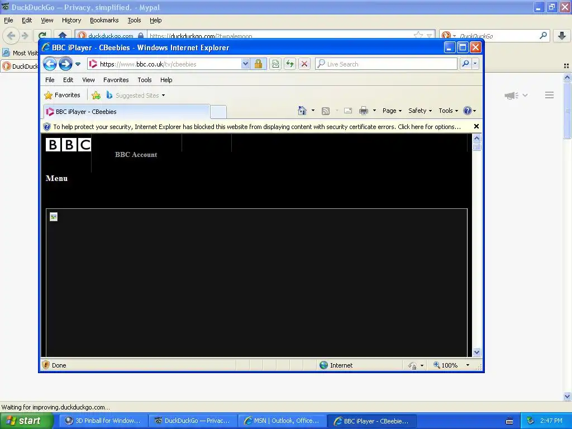
Task: Click the tray on-screen keyboard icon
Action: point(509,421)
